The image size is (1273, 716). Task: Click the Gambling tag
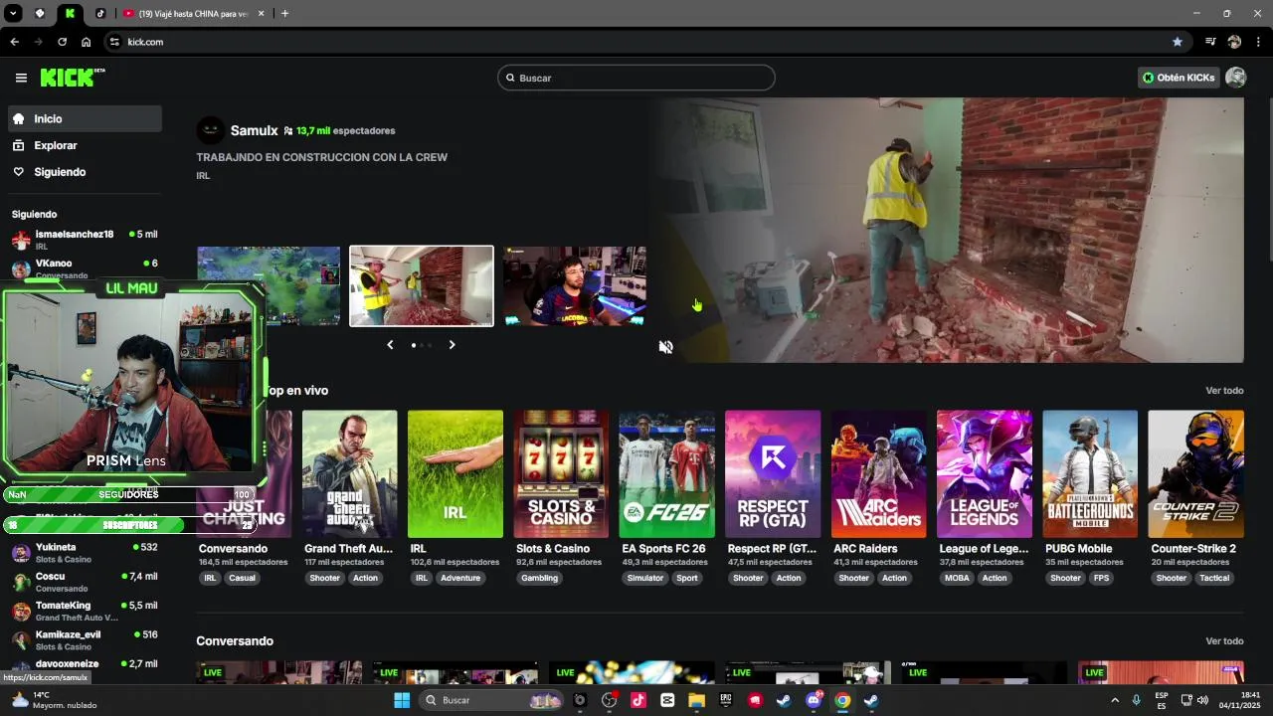tap(540, 578)
